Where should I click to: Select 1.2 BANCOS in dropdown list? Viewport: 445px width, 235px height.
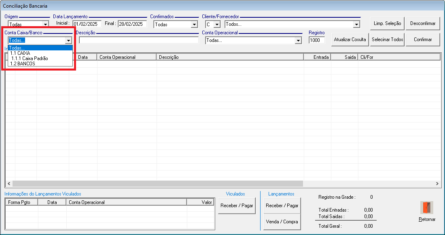click(23, 64)
